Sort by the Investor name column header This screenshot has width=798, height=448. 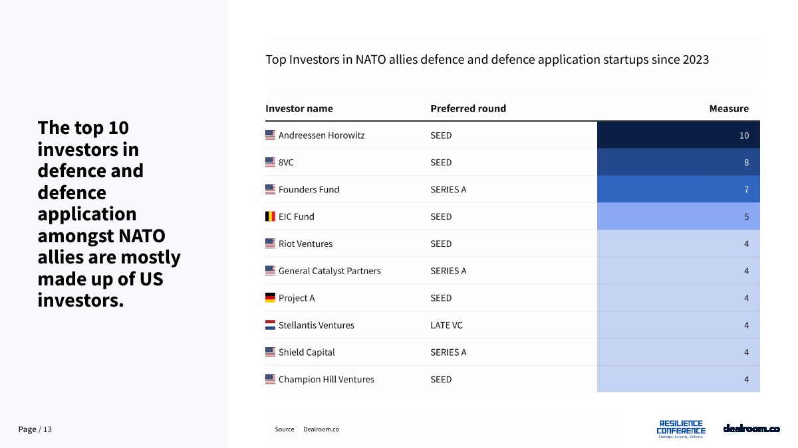pos(299,109)
